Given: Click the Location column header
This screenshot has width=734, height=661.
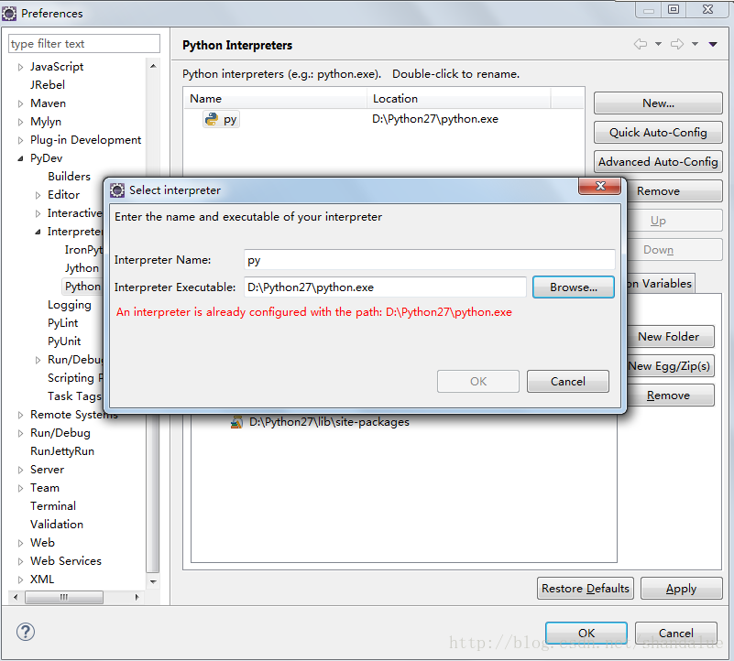Looking at the screenshot, I should pos(459,98).
